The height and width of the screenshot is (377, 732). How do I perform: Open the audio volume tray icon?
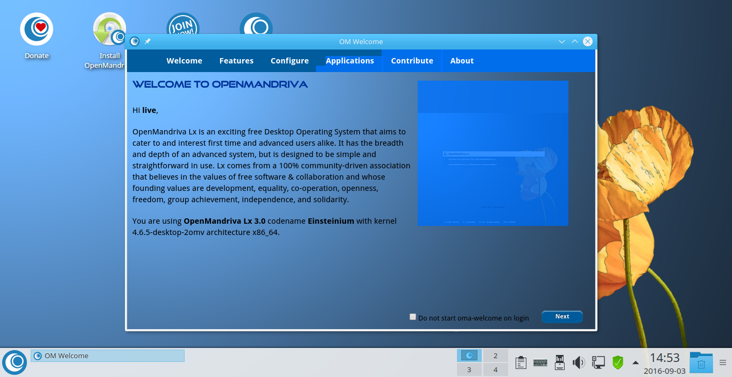pyautogui.click(x=579, y=362)
